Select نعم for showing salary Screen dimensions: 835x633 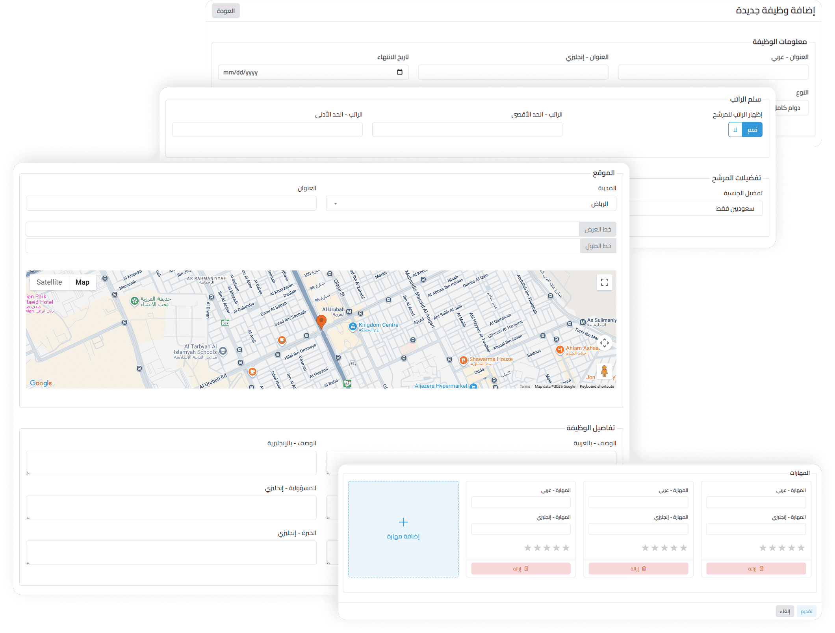(752, 130)
